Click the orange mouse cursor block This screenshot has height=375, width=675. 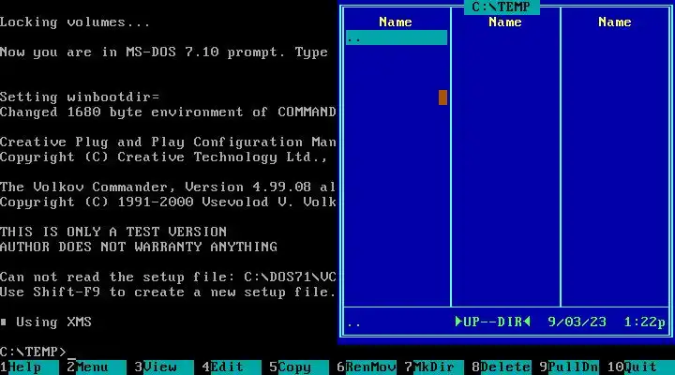pyautogui.click(x=442, y=97)
